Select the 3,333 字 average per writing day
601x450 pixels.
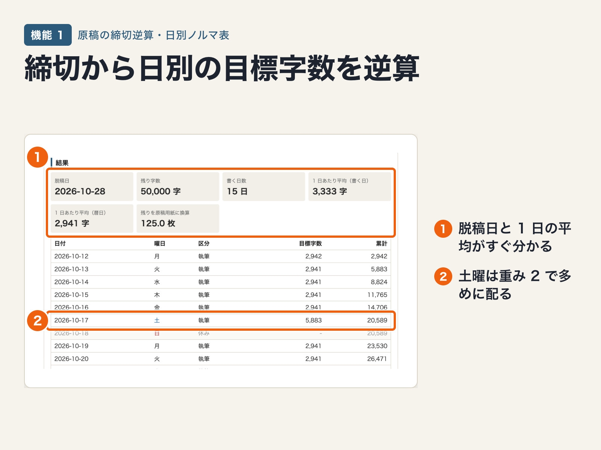(350, 187)
